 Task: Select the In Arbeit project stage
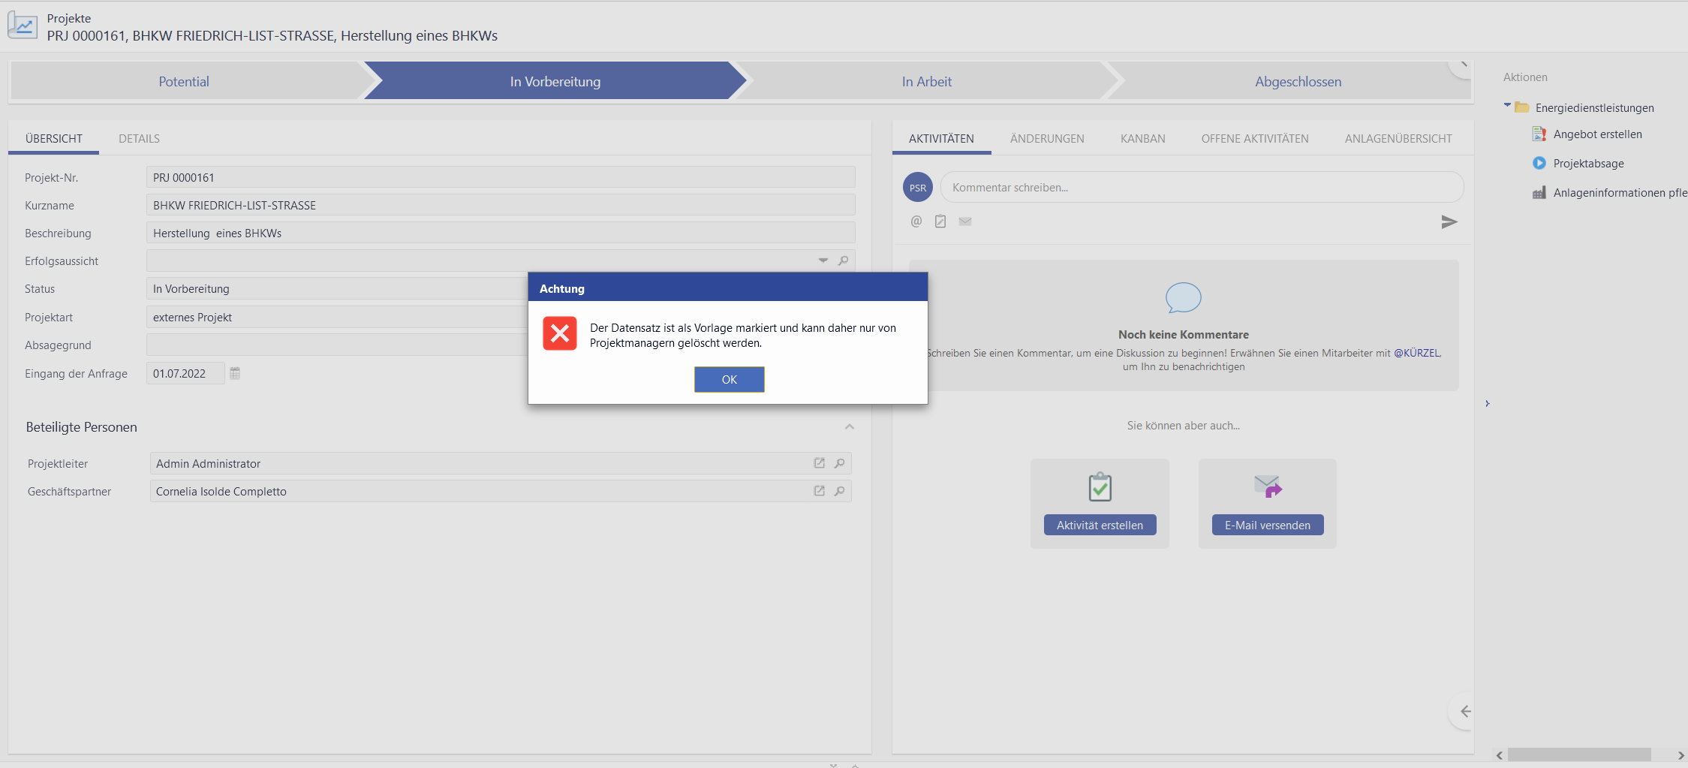click(x=926, y=82)
